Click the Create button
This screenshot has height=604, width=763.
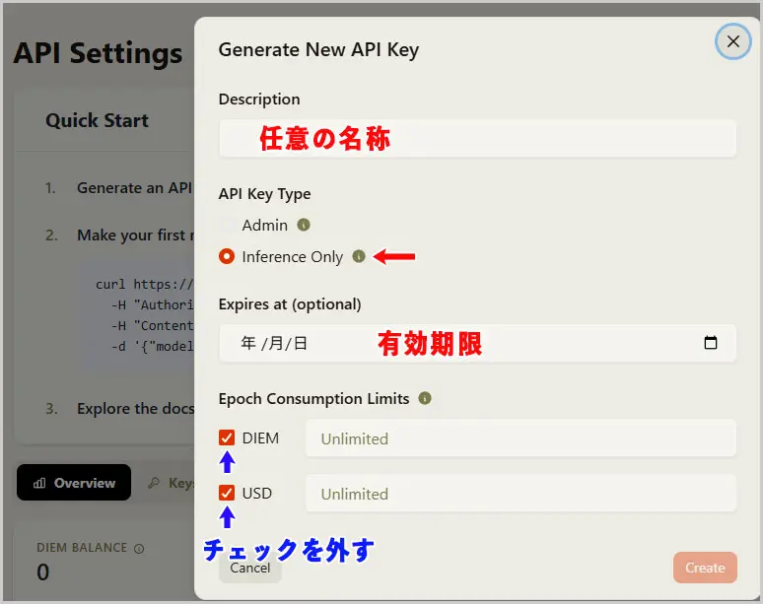705,568
